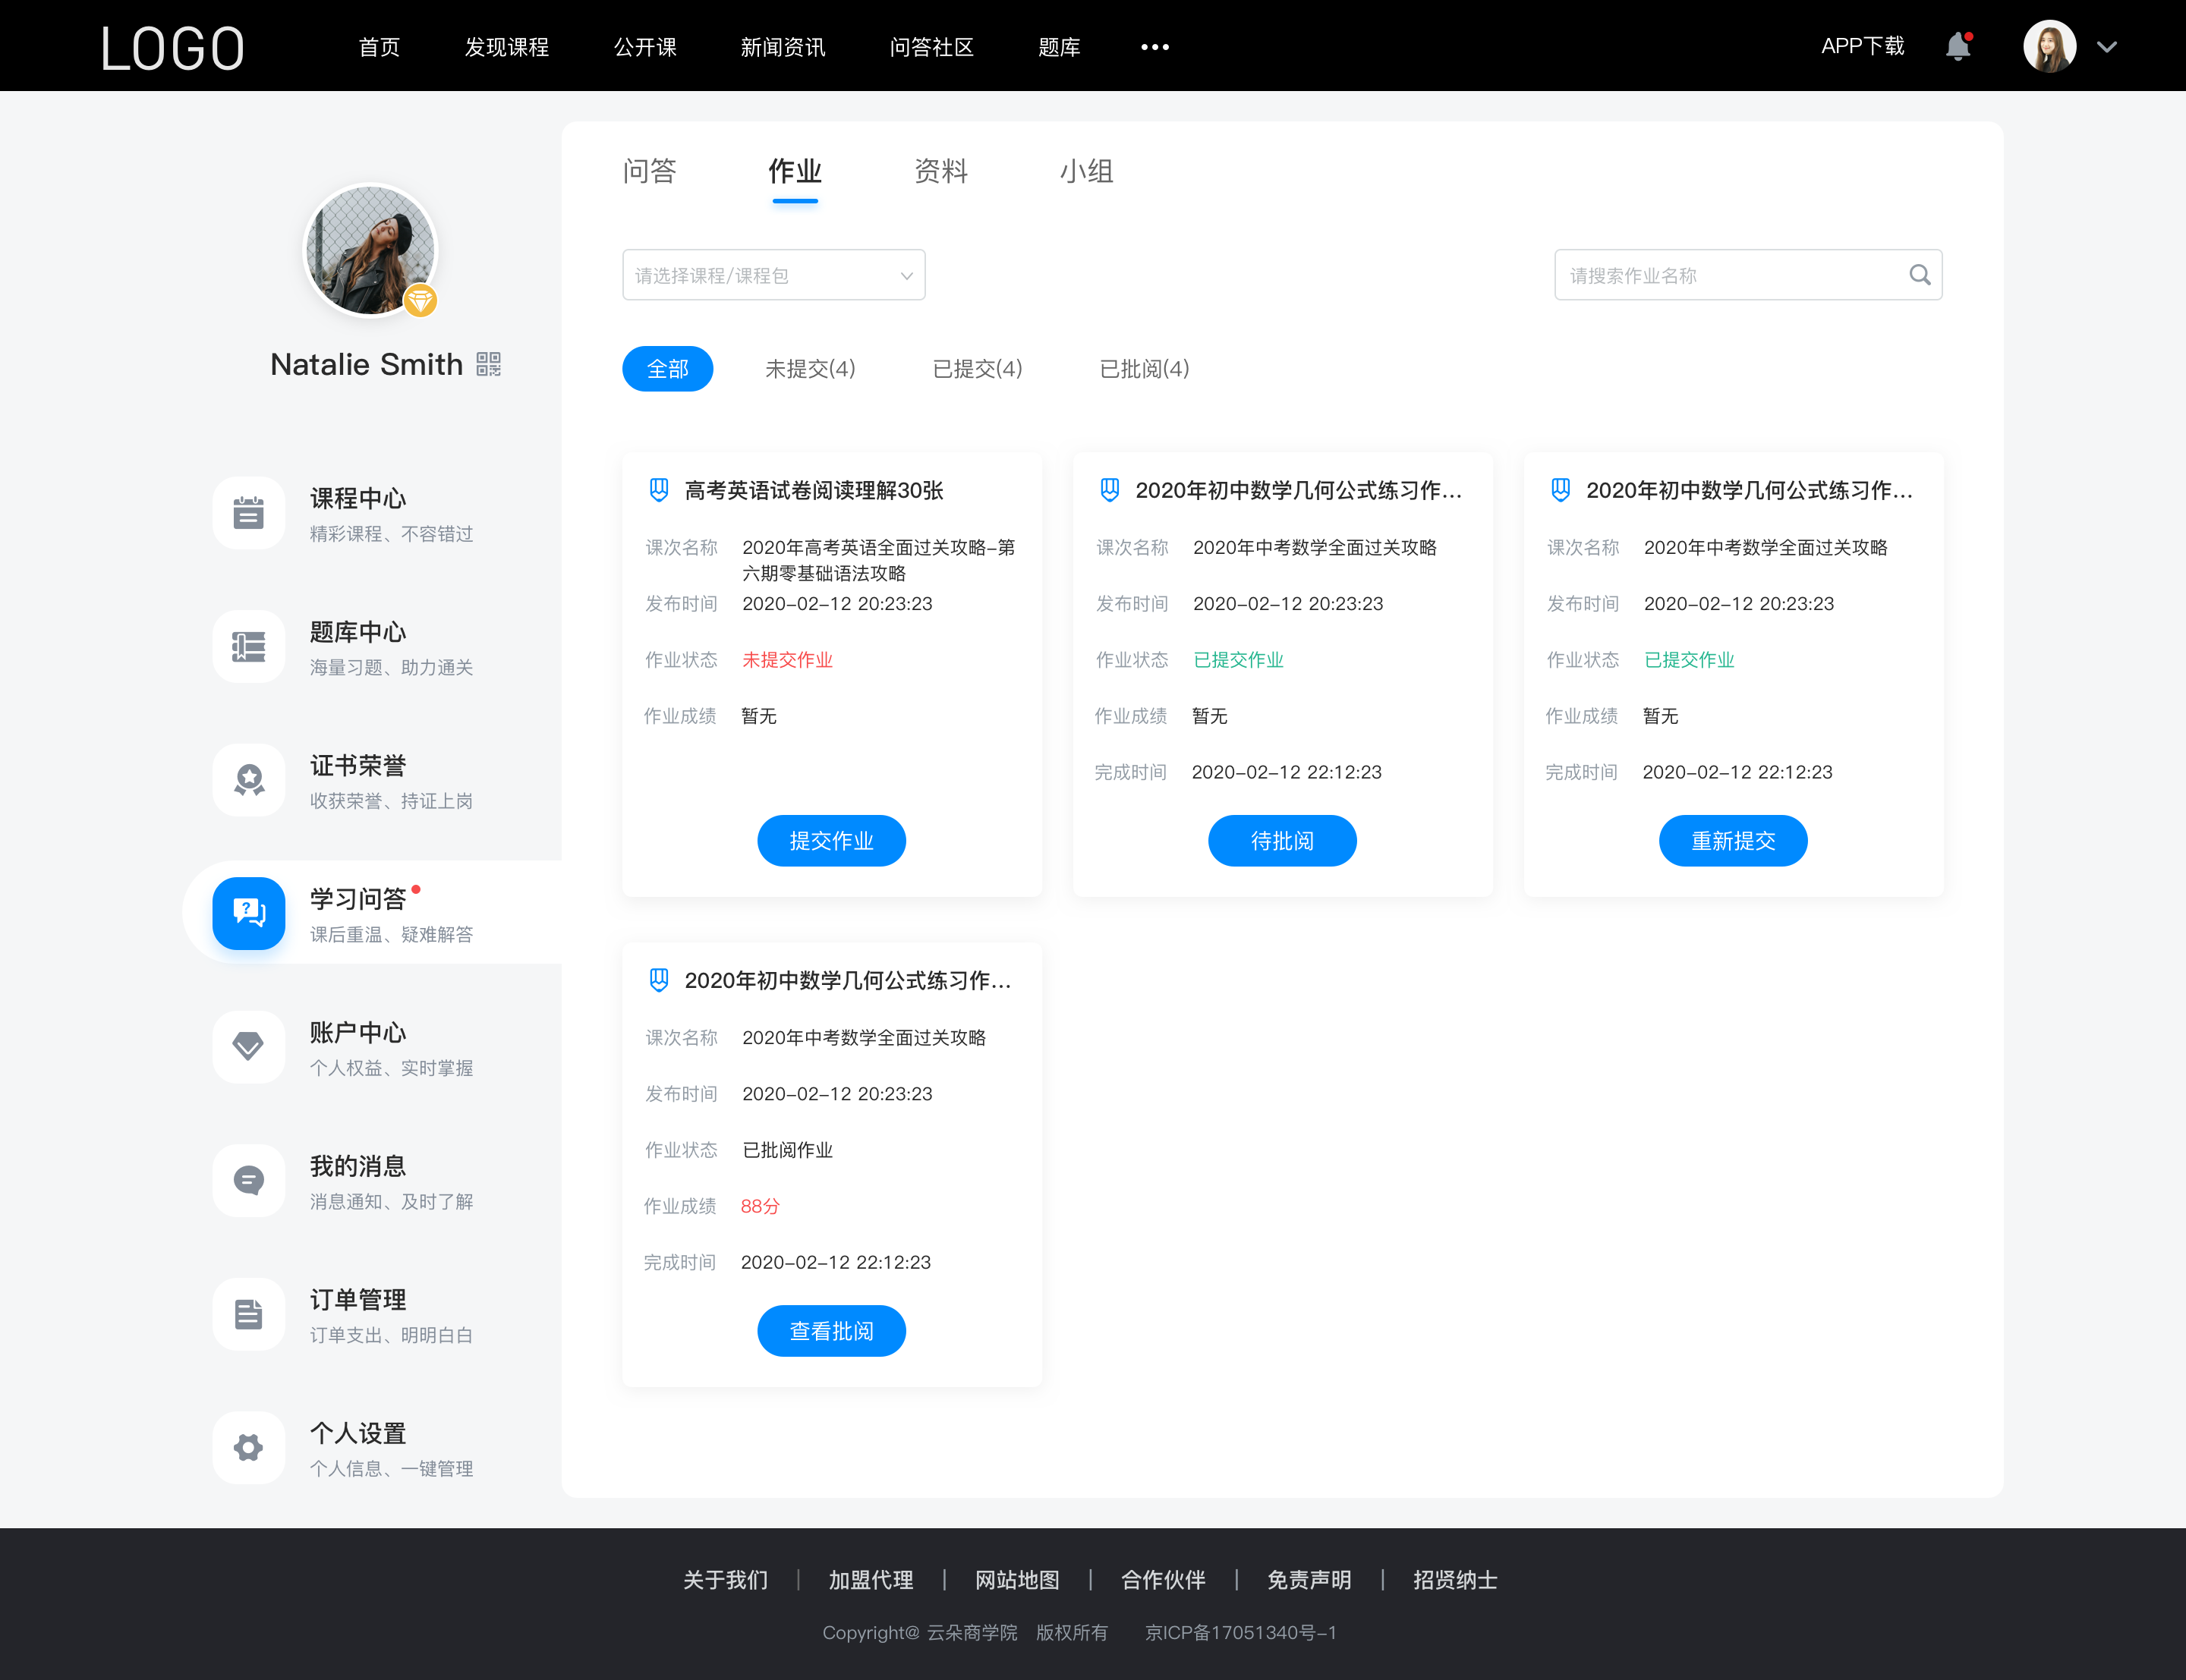Switch to the 资料 tab
Image resolution: width=2186 pixels, height=1680 pixels.
942,171
